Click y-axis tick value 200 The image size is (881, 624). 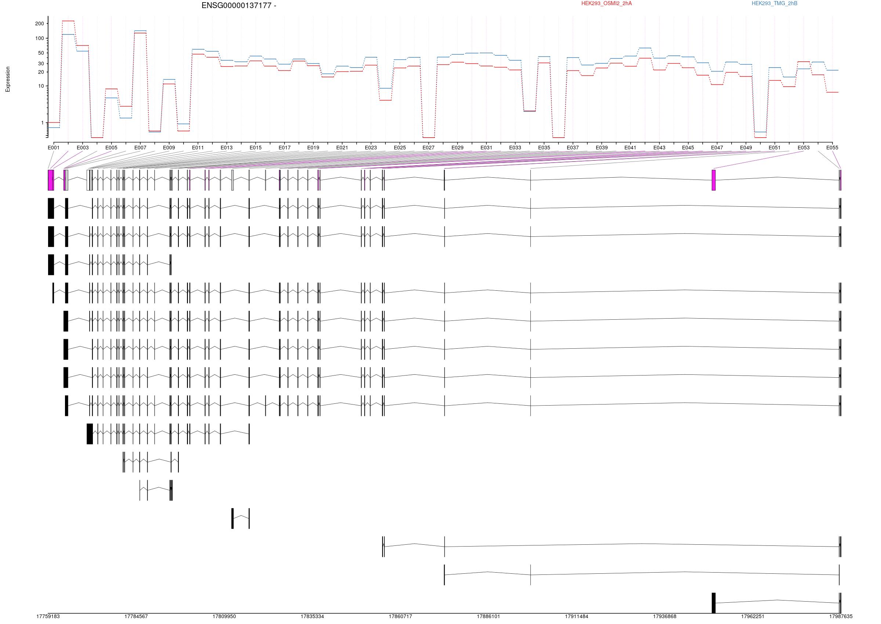coord(40,23)
